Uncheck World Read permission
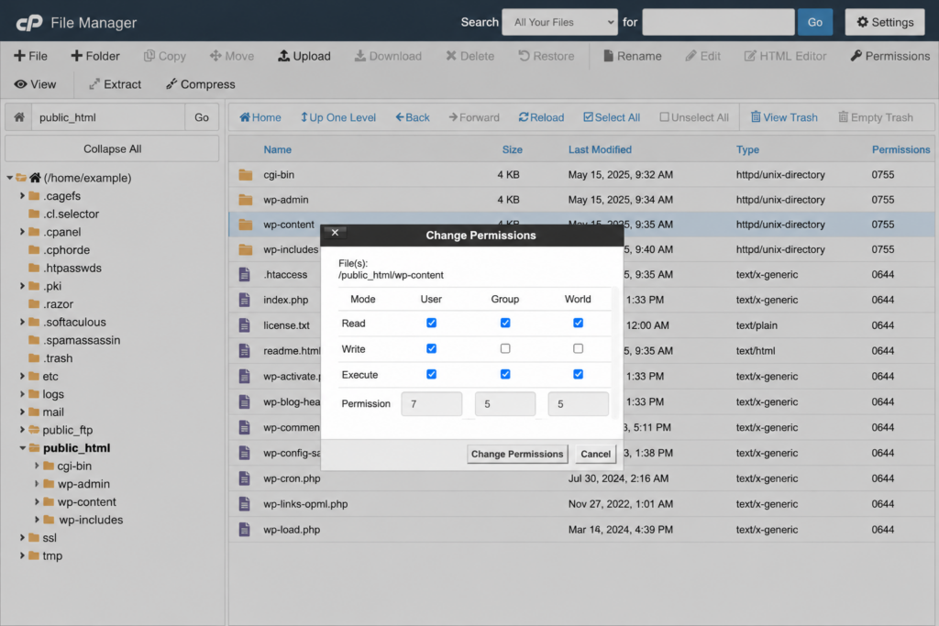 coord(578,323)
